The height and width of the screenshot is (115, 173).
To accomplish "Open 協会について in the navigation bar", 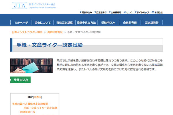I will [42, 22].
